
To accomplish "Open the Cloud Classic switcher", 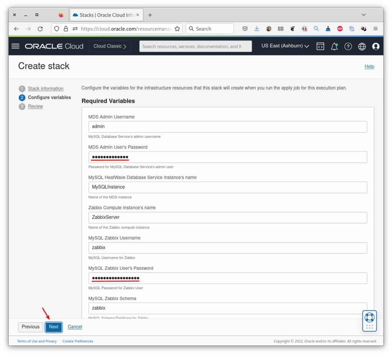I will click(x=110, y=46).
